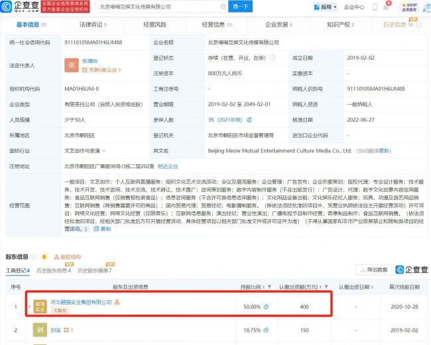Click the 融强实业 shareholder logo tile

pyautogui.click(x=40, y=307)
